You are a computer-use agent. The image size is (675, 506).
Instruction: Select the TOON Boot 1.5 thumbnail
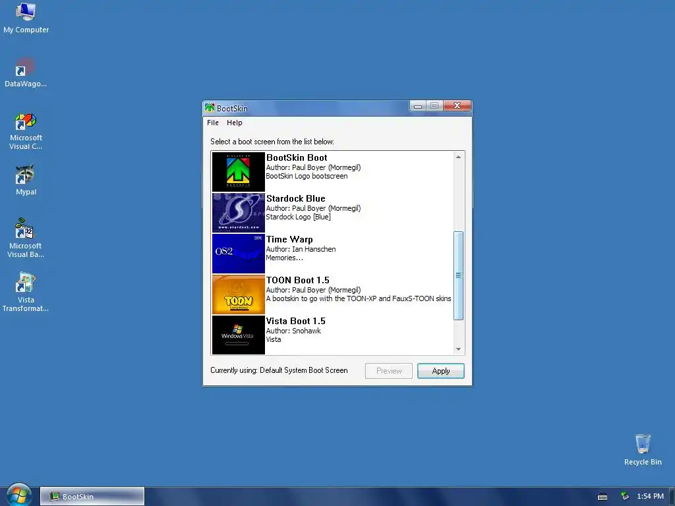(238, 295)
